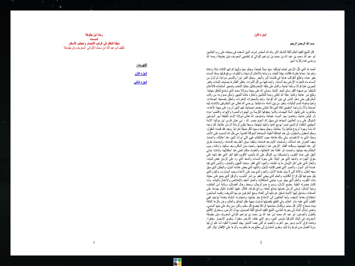Click the author line starting with تأليف

click(x=94, y=48)
